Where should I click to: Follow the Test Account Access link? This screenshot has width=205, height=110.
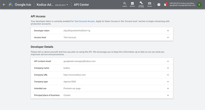coord(84,21)
